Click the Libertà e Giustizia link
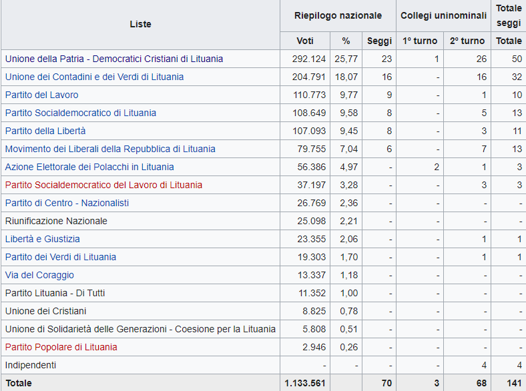 pyautogui.click(x=42, y=239)
